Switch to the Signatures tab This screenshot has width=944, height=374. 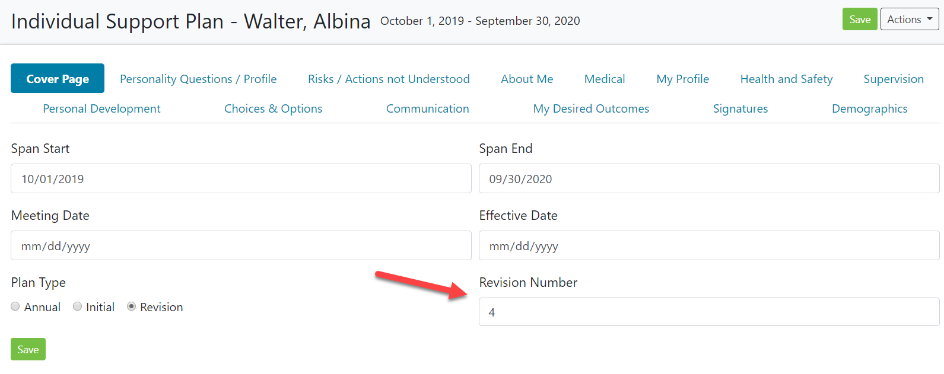pyautogui.click(x=740, y=108)
